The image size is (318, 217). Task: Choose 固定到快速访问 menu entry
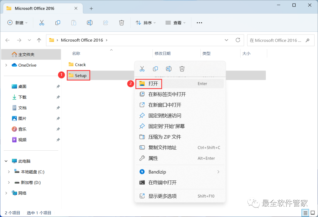click(180, 116)
